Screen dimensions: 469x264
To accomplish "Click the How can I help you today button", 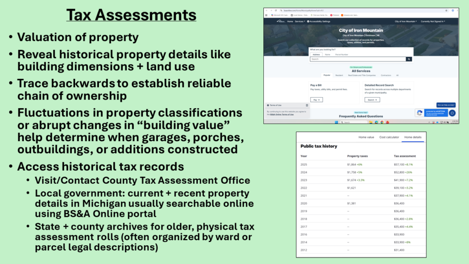I will pyautogui.click(x=446, y=105).
